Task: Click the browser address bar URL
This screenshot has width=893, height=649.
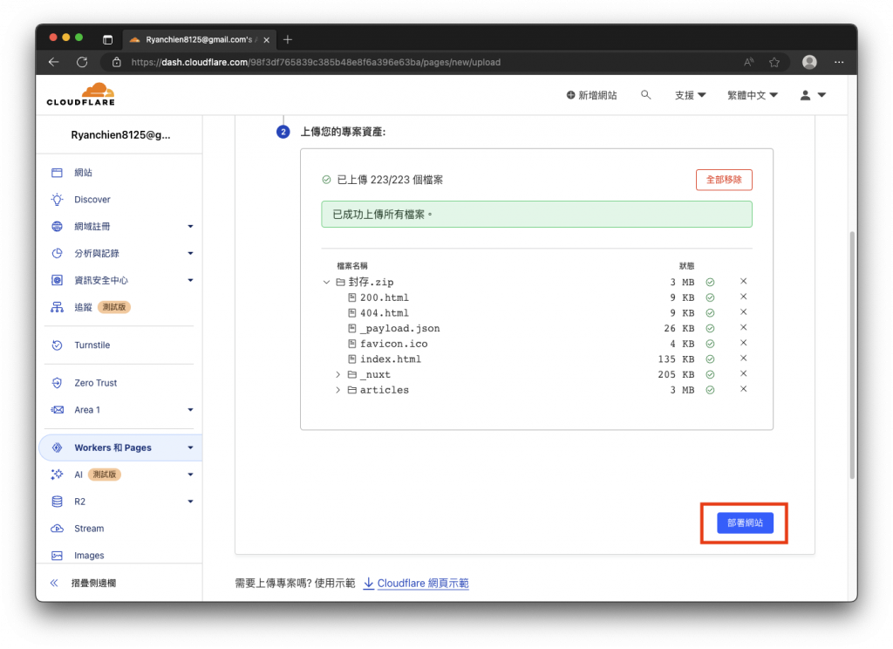Action: point(316,62)
